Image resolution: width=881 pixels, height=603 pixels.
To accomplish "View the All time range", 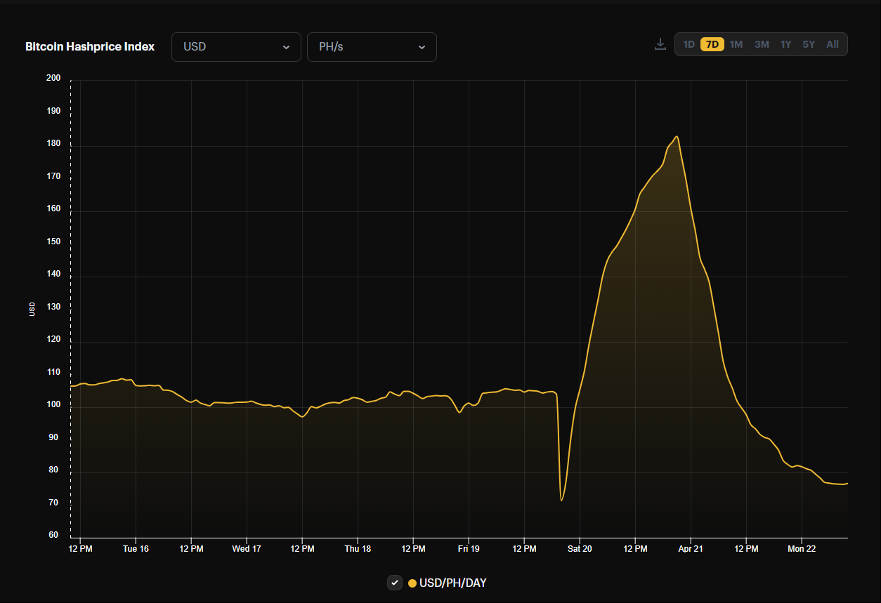I will click(x=833, y=44).
